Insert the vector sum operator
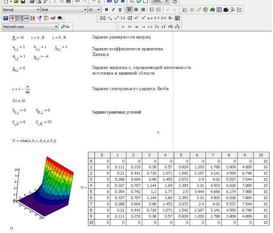Image resolution: width=273 pixels, height=233 pixels. tap(170, 18)
